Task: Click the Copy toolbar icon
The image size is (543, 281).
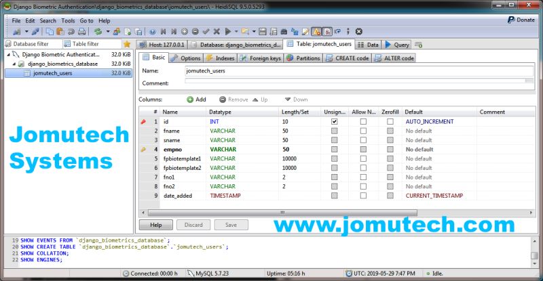Action: (x=50, y=32)
